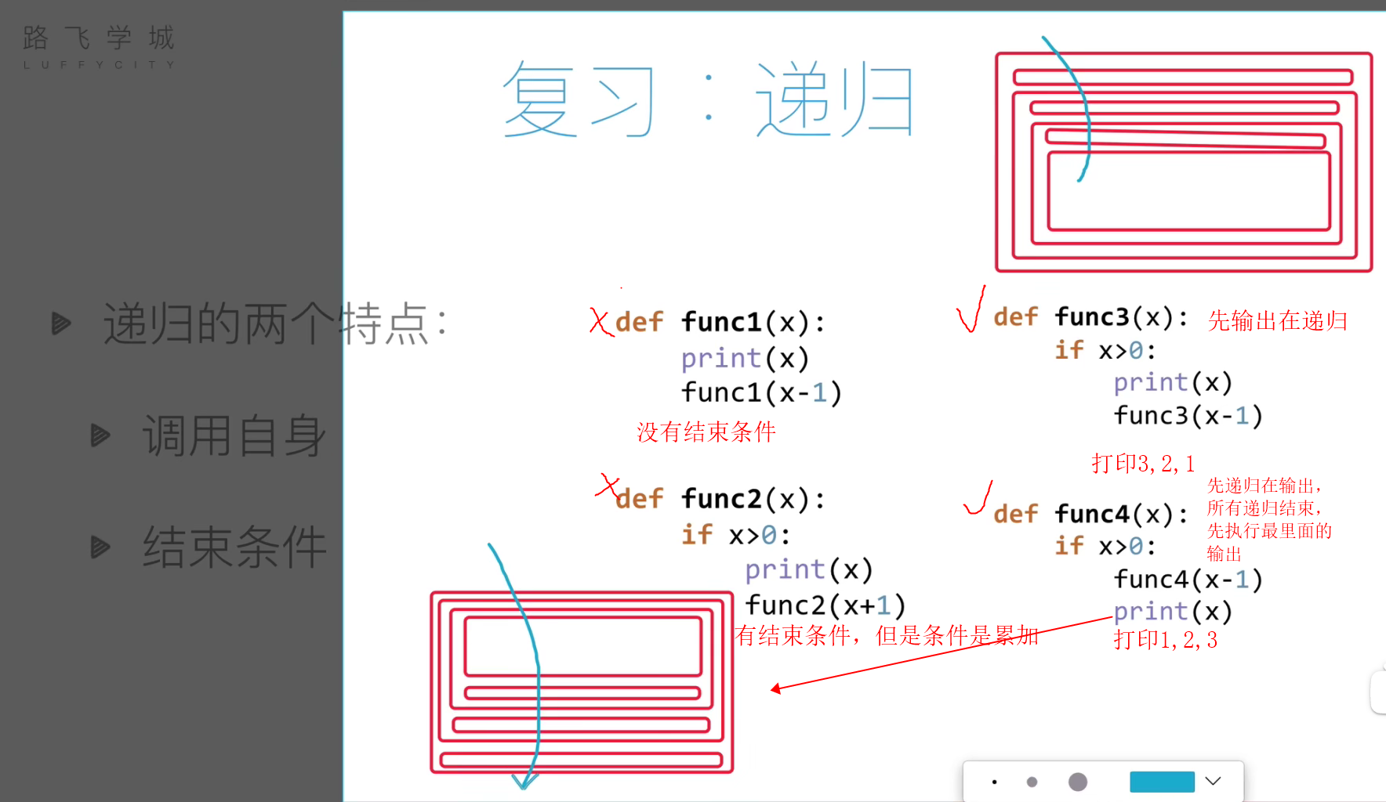Click the call func4(x-1)
The image size is (1386, 802).
coord(1188,580)
